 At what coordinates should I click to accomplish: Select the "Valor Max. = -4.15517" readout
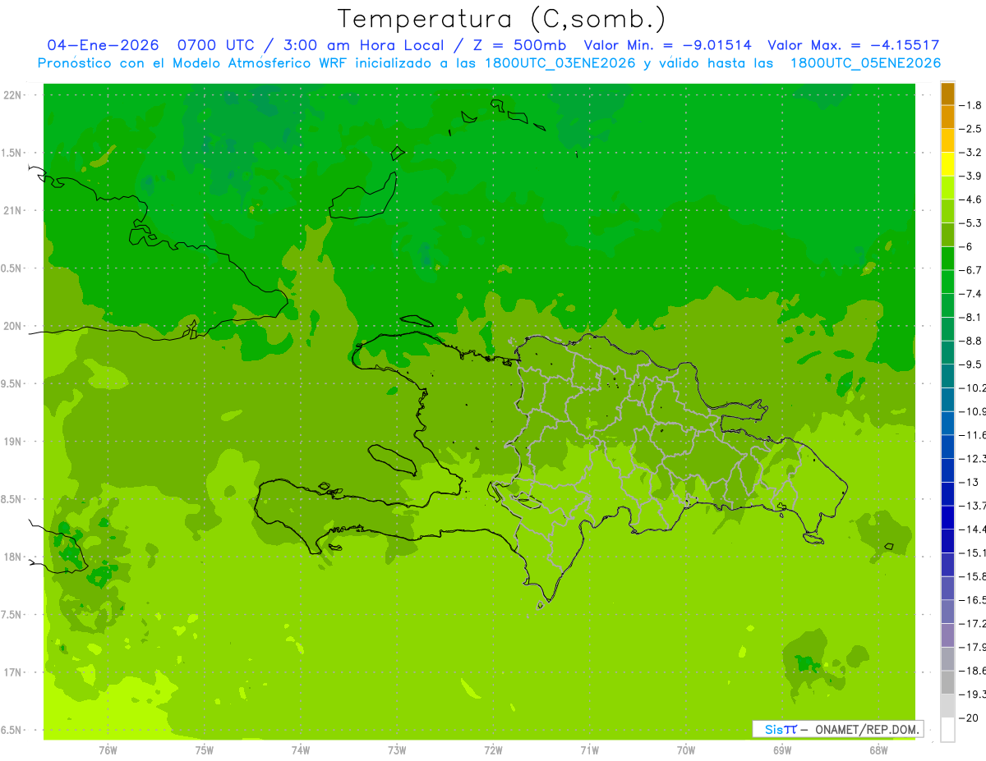click(854, 45)
